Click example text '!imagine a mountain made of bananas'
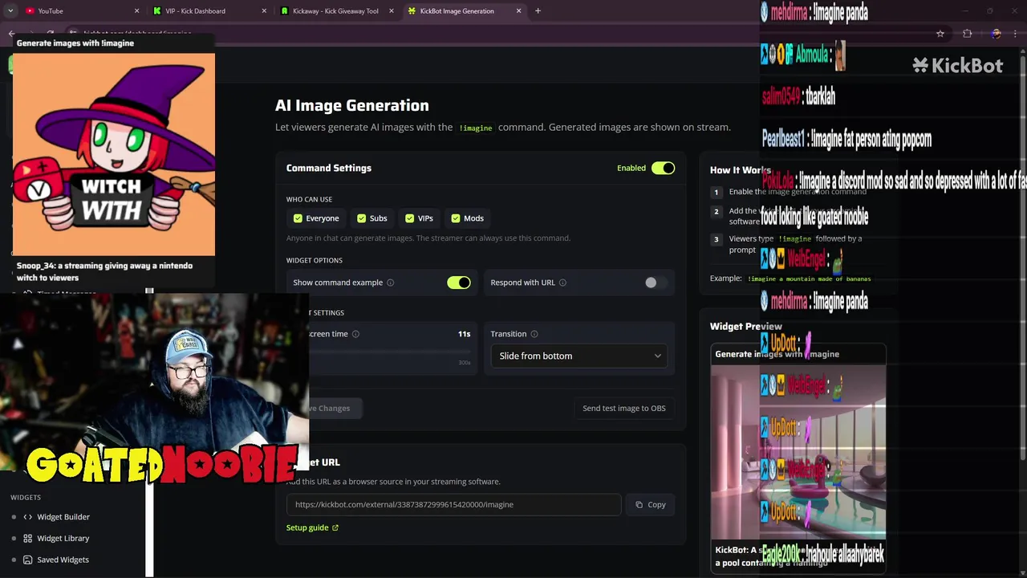 (x=809, y=279)
